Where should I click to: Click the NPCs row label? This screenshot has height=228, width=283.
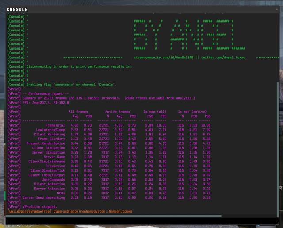pyautogui.click(x=61, y=193)
